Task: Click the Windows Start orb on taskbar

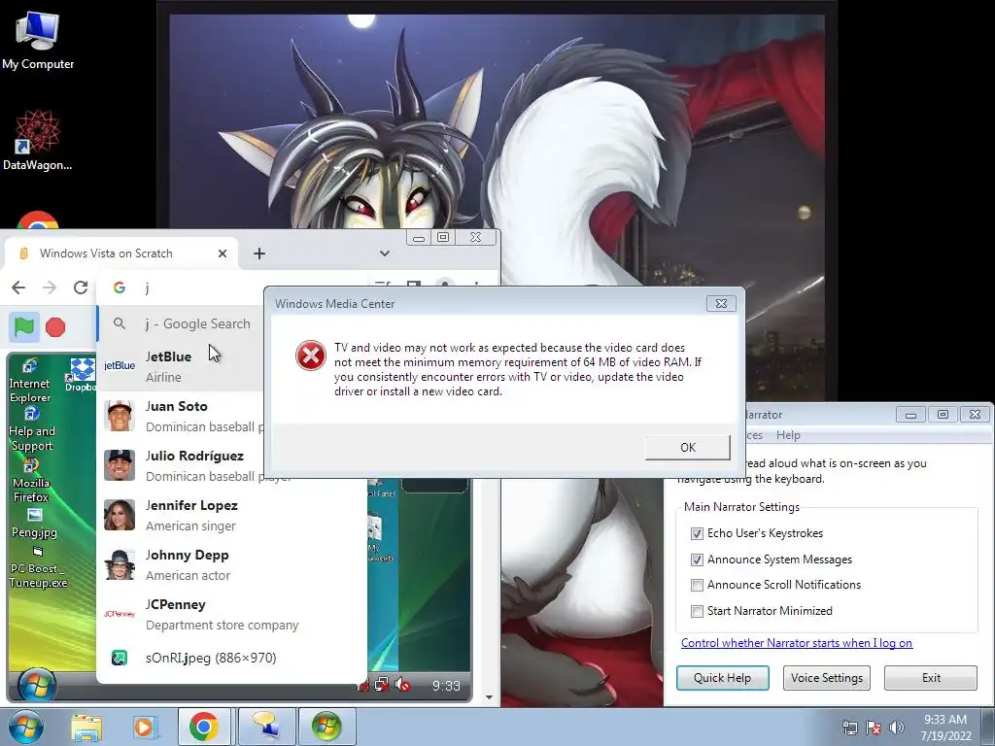Action: pyautogui.click(x=25, y=727)
